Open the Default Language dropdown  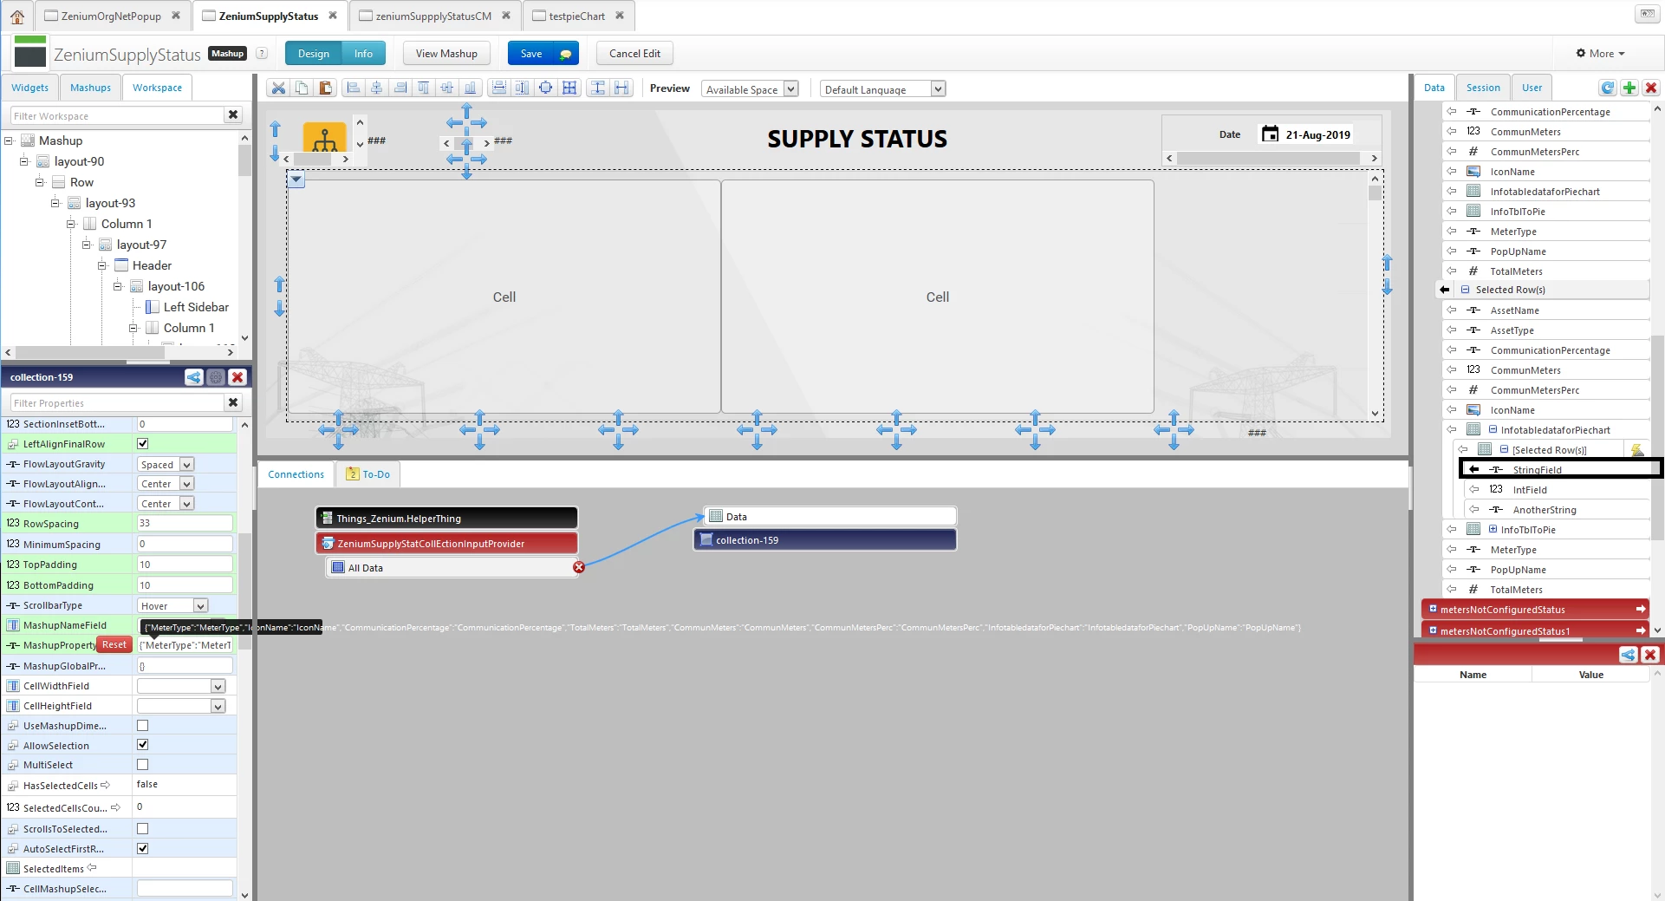pos(882,88)
